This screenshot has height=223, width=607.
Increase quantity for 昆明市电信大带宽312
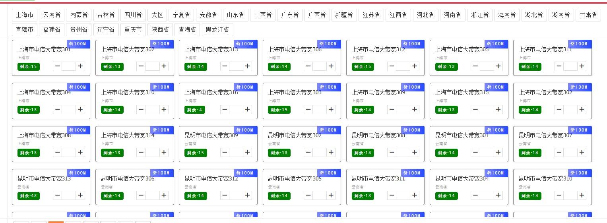(x=247, y=195)
